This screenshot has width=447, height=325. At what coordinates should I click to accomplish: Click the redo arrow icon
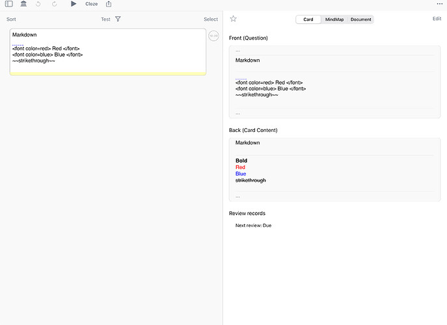click(x=55, y=4)
